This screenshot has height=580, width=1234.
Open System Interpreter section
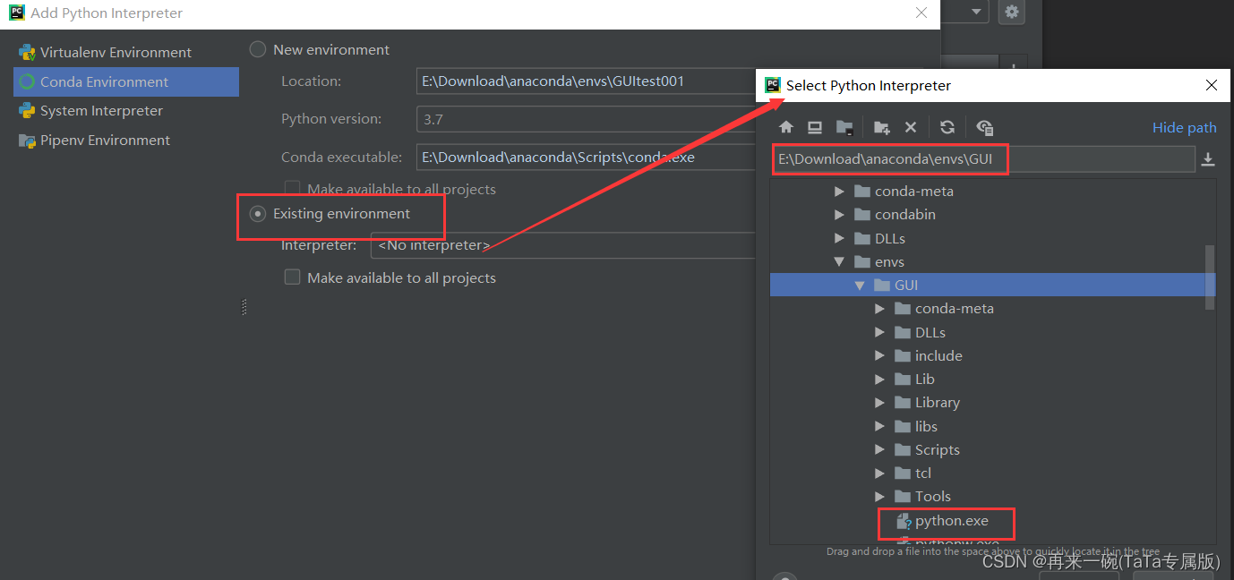(126, 111)
